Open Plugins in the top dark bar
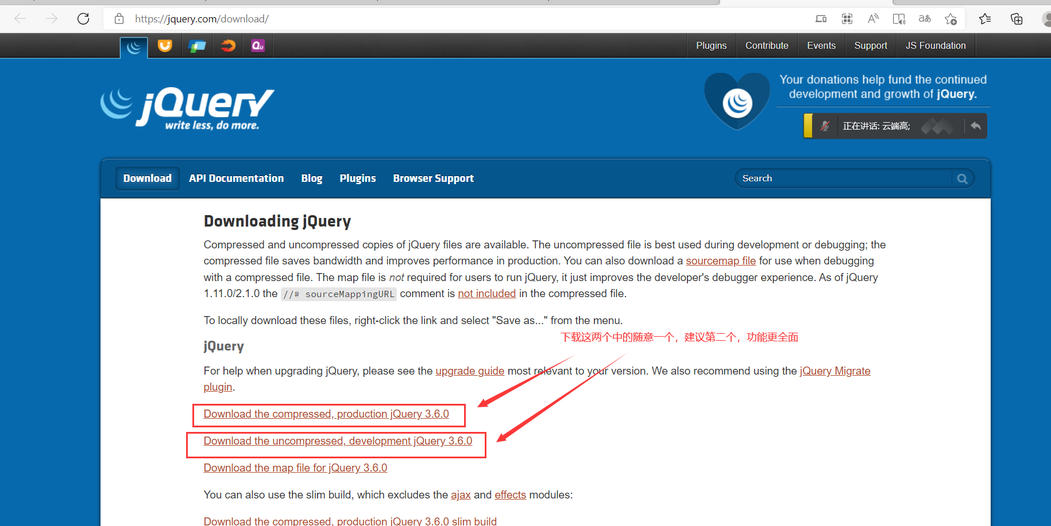Viewport: 1051px width, 526px height. (711, 45)
